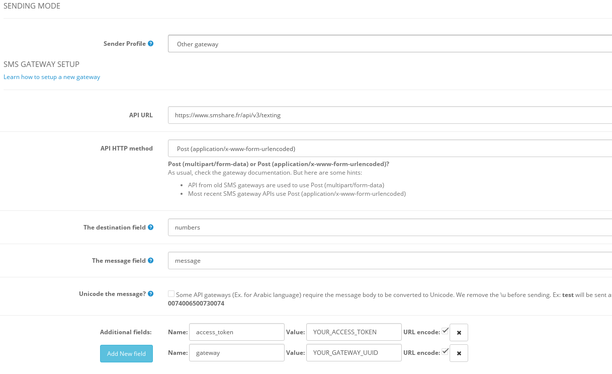Toggle URL encode for gateway field
Image resolution: width=612 pixels, height=374 pixels.
point(445,351)
